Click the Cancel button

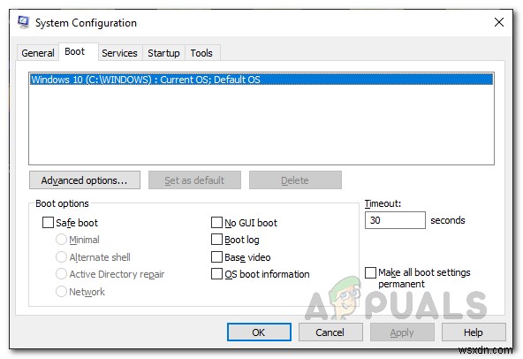pyautogui.click(x=330, y=332)
